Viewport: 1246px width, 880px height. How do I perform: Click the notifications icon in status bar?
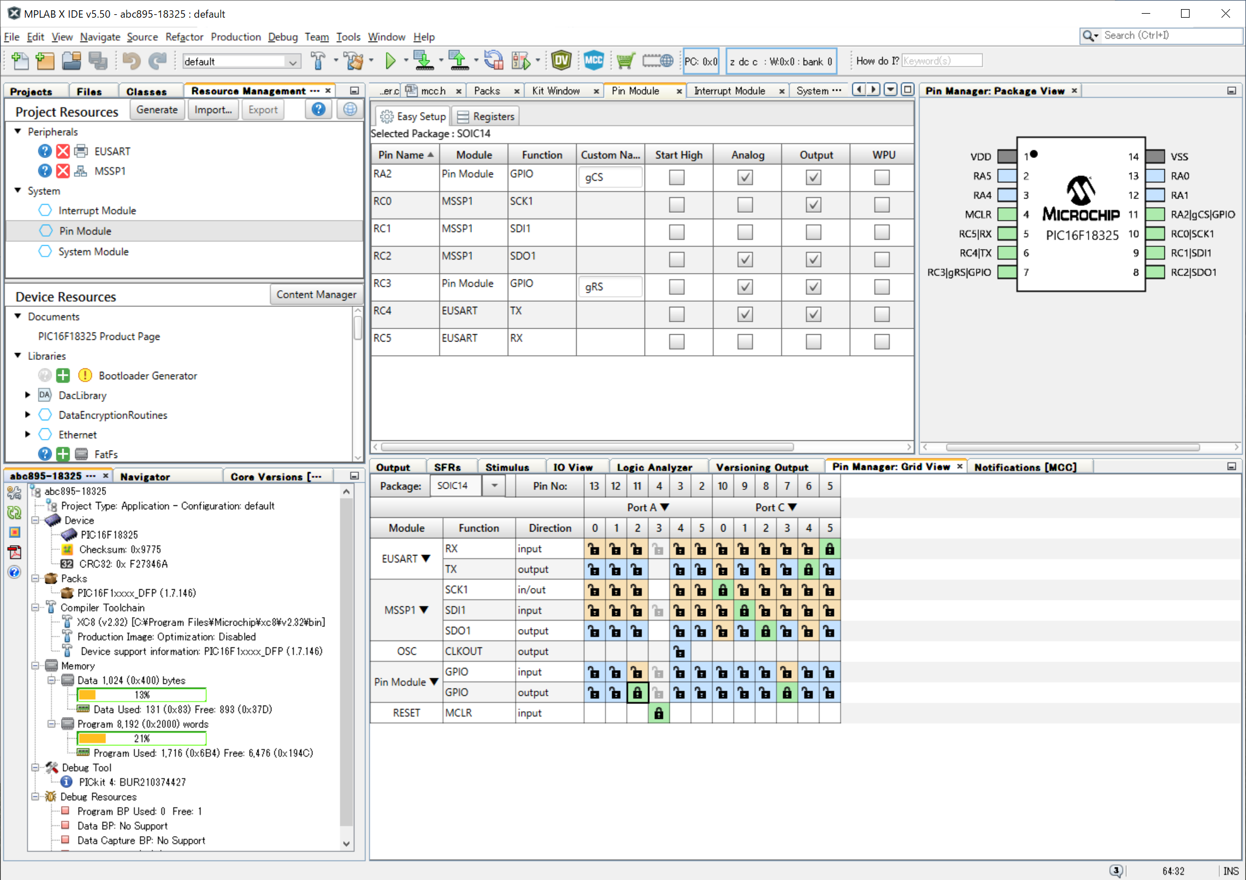coord(1116,871)
